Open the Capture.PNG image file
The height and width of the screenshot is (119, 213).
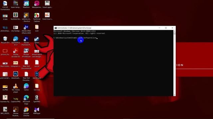point(16,99)
